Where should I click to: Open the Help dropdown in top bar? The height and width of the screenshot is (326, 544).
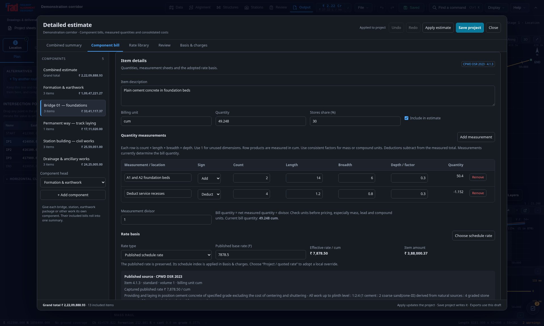coord(519,8)
